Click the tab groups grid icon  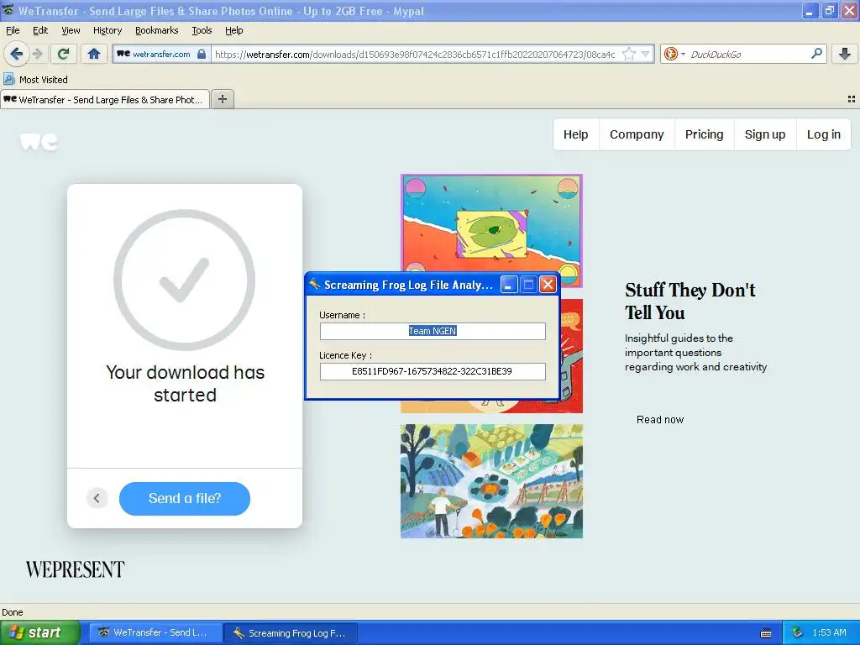coord(852,99)
